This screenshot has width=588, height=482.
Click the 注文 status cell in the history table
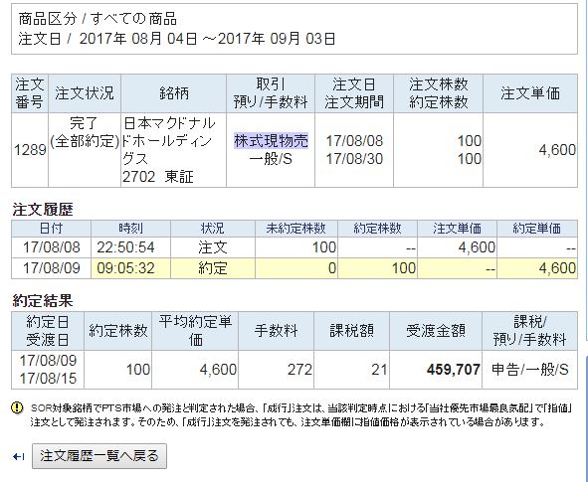click(213, 247)
